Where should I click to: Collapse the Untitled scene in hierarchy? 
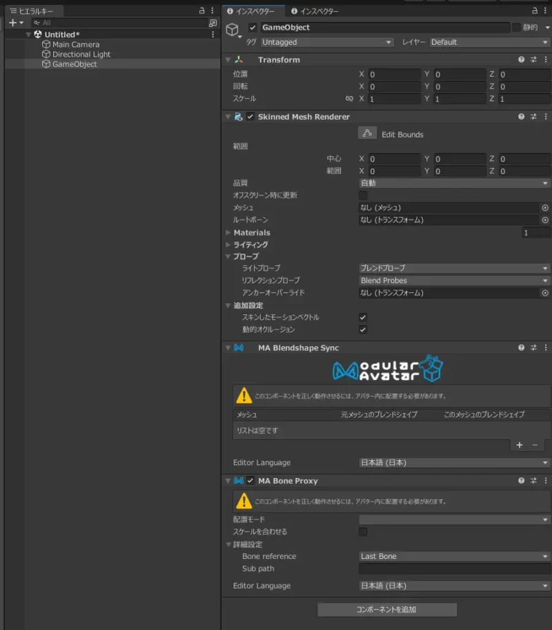pos(28,35)
